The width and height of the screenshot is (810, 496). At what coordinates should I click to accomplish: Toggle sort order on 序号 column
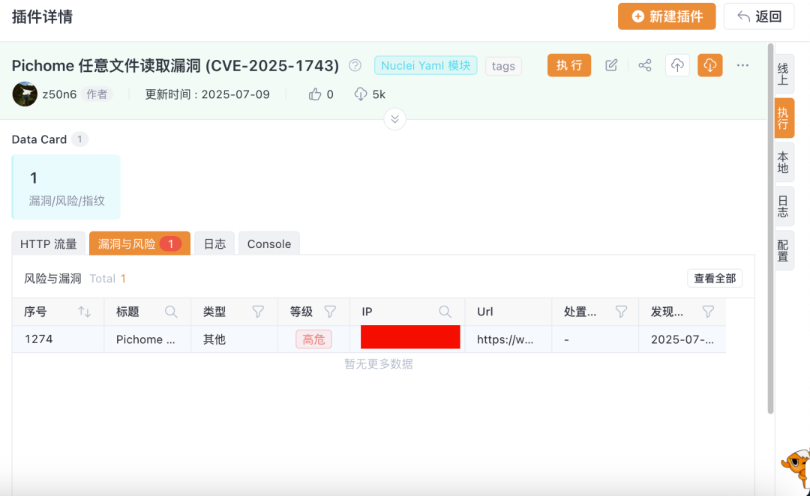pyautogui.click(x=84, y=312)
